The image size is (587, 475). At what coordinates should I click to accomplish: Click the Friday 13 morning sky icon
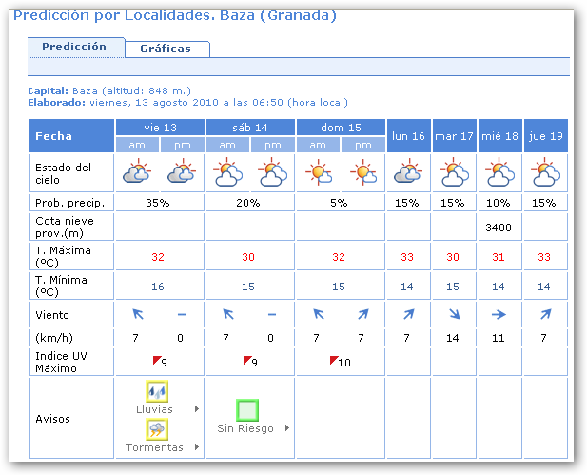click(x=136, y=173)
